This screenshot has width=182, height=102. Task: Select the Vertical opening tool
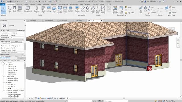pyautogui.click(x=152, y=10)
